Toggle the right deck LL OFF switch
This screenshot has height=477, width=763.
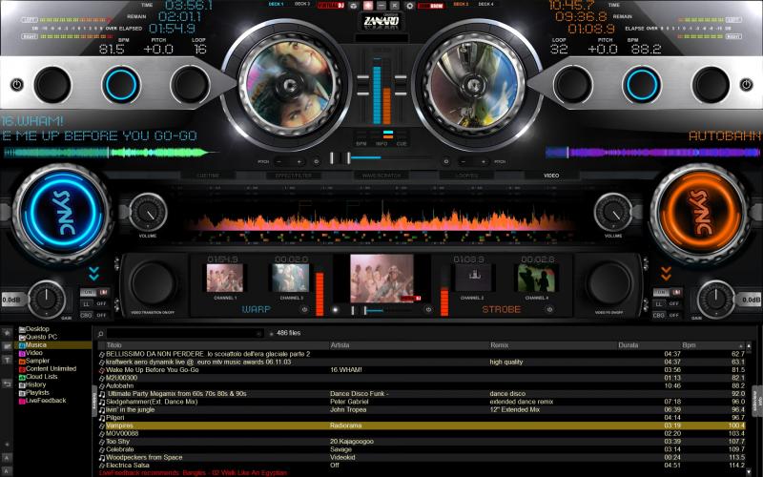click(667, 303)
